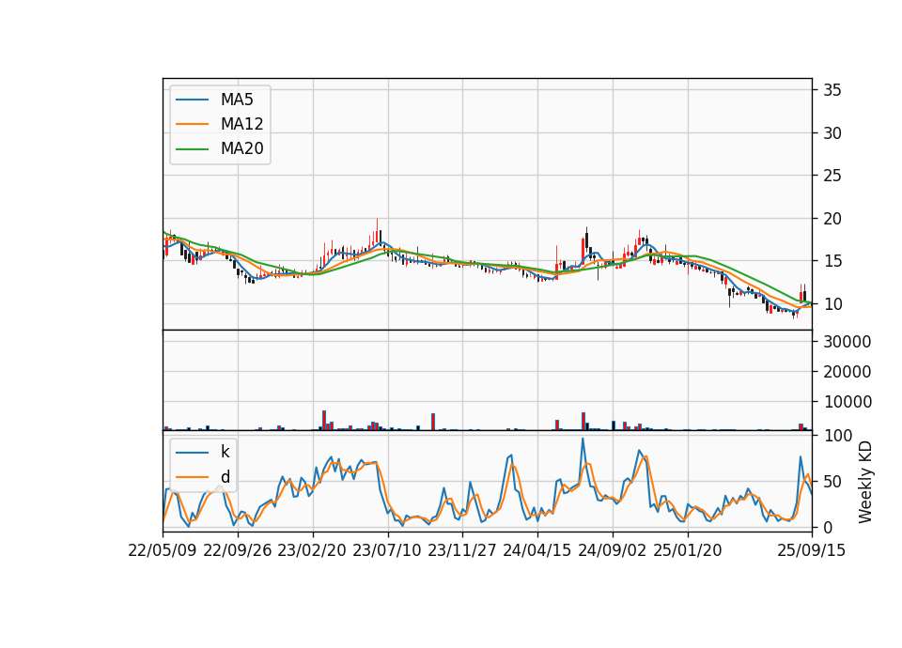Image resolution: width=902 pixels, height=648 pixels.
Task: Click the volume axis value 30000
Action: [x=848, y=342]
